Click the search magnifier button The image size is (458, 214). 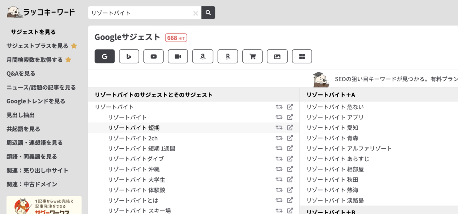pyautogui.click(x=208, y=13)
